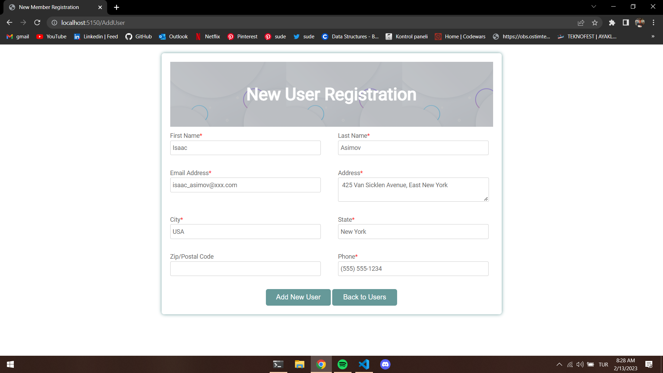This screenshot has width=663, height=373.
Task: Click the share page icon
Action: tap(581, 23)
